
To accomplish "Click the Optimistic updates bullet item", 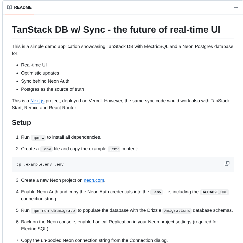I will click(x=40, y=73).
